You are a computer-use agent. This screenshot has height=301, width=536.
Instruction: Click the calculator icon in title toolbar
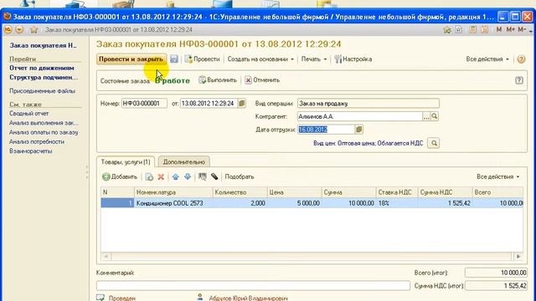tap(472, 30)
